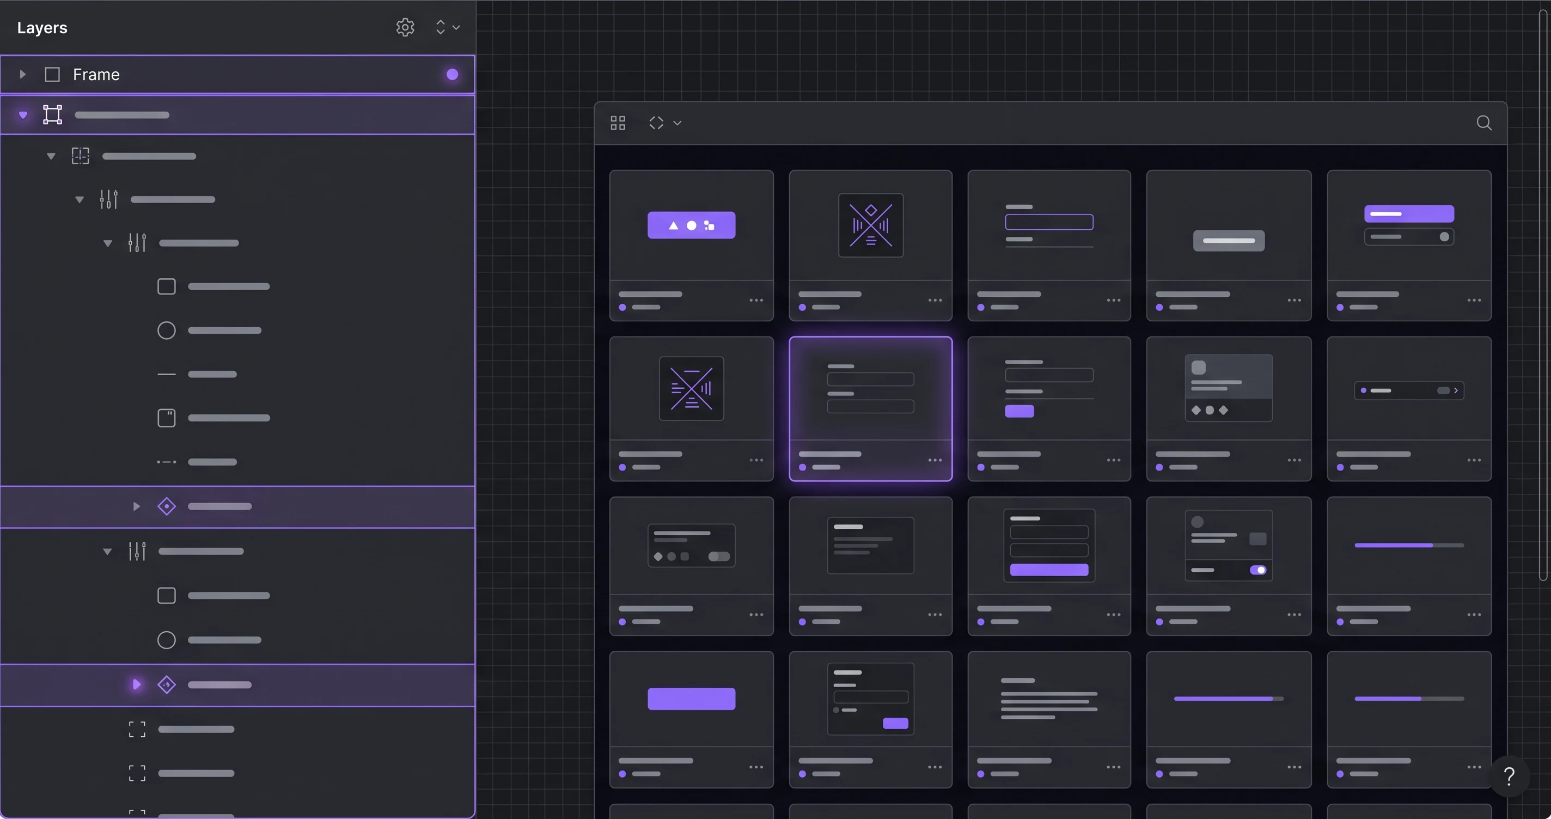Viewport: 1551px width, 819px height.
Task: Switch canvas panel to grid view icon
Action: [618, 123]
